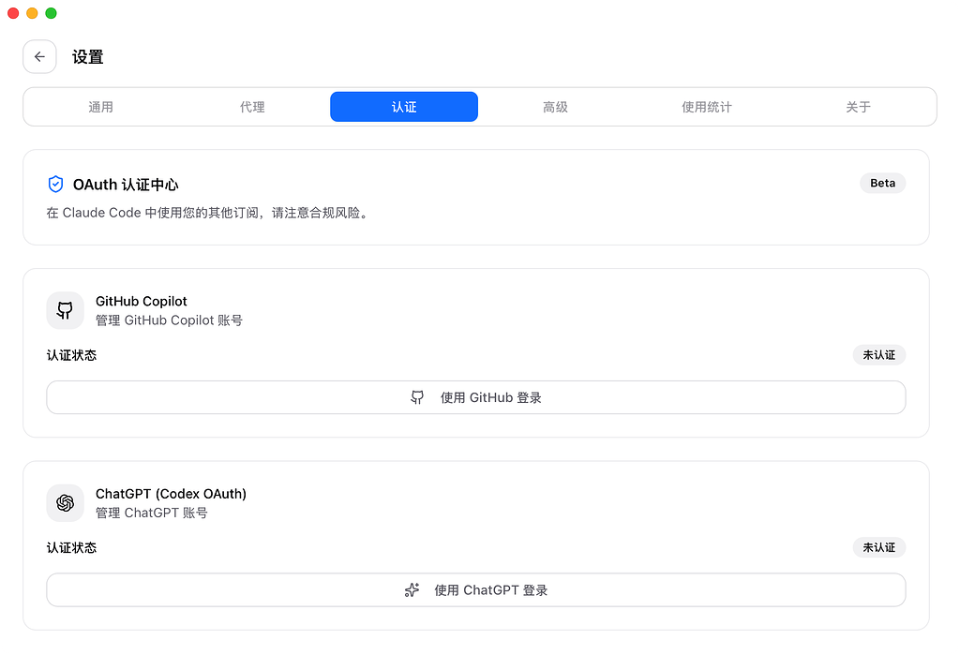The height and width of the screenshot is (655, 960).
Task: Click the OAuth 认证中心 heading
Action: (x=126, y=185)
